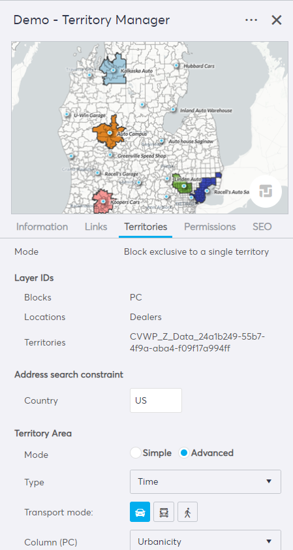The height and width of the screenshot is (550, 293).
Task: Click Hubbard Cars map marker
Action: (177, 65)
